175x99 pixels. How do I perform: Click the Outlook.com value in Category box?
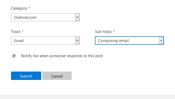click(x=25, y=18)
